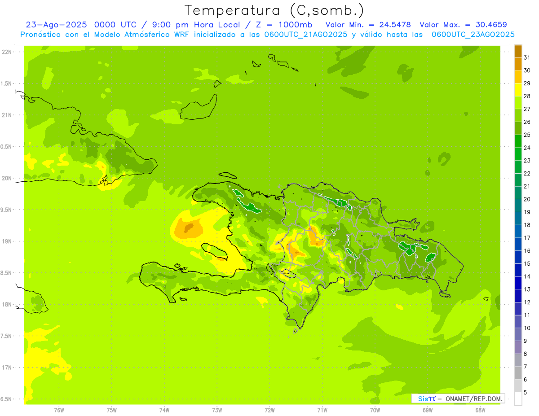Click the "75W" longitude label

click(x=111, y=410)
